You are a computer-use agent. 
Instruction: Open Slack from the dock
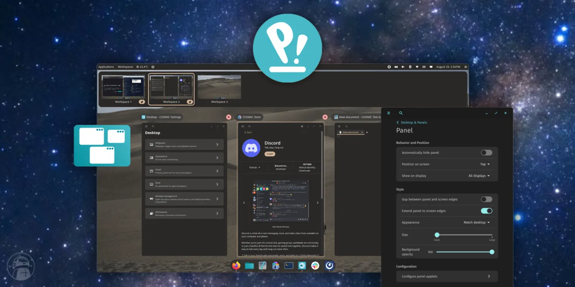[x=315, y=265]
